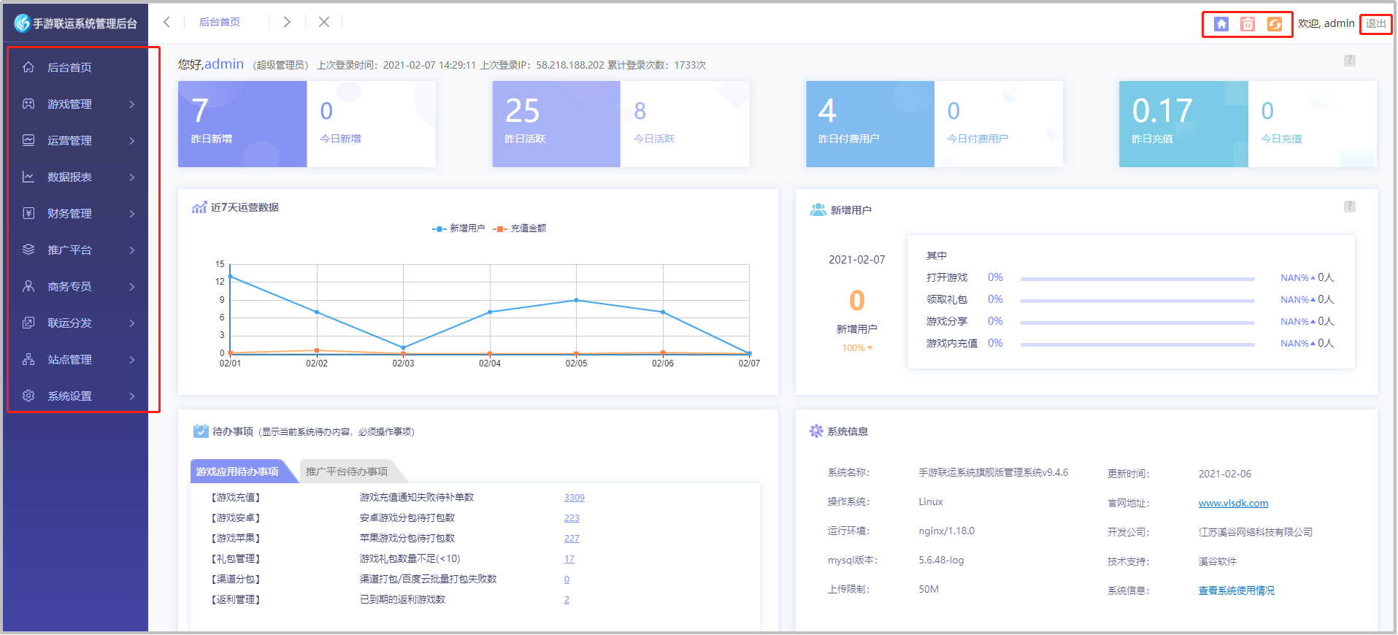Click the 商务专员 person icon

point(28,286)
